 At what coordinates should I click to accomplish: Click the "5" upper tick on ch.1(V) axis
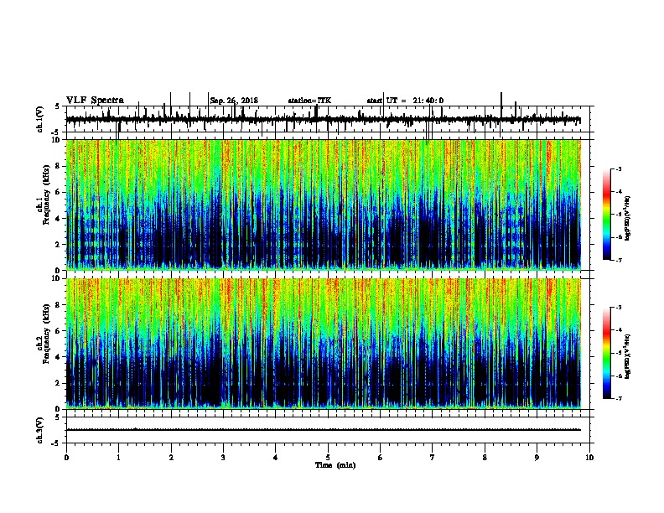(x=57, y=106)
